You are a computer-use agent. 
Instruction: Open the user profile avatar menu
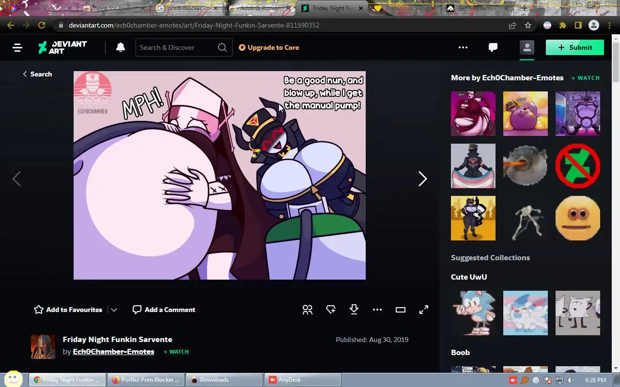527,47
